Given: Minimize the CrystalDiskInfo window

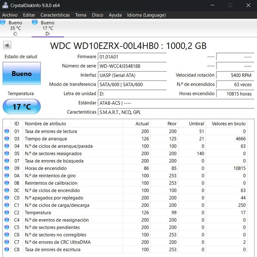Looking at the screenshot, I should pos(212,5).
